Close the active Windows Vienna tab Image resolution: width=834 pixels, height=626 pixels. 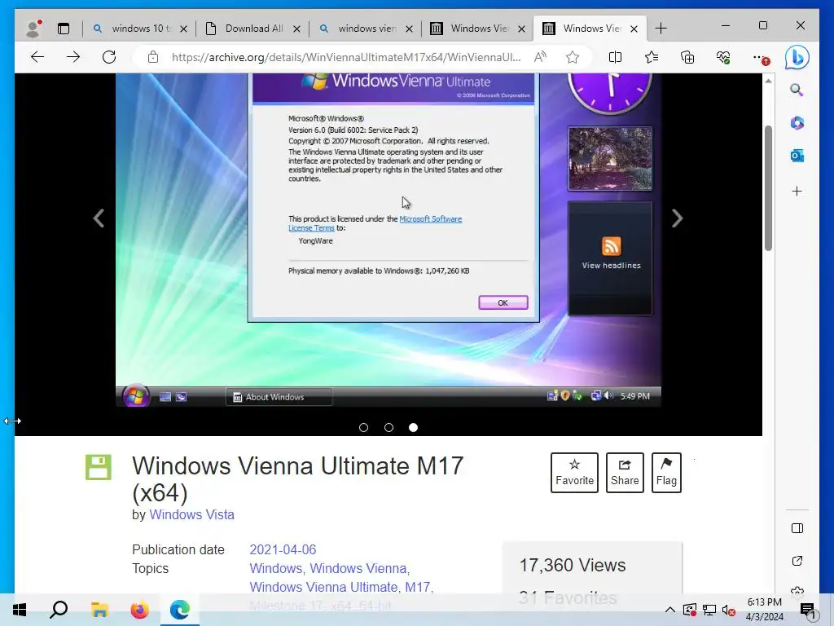[x=634, y=29]
